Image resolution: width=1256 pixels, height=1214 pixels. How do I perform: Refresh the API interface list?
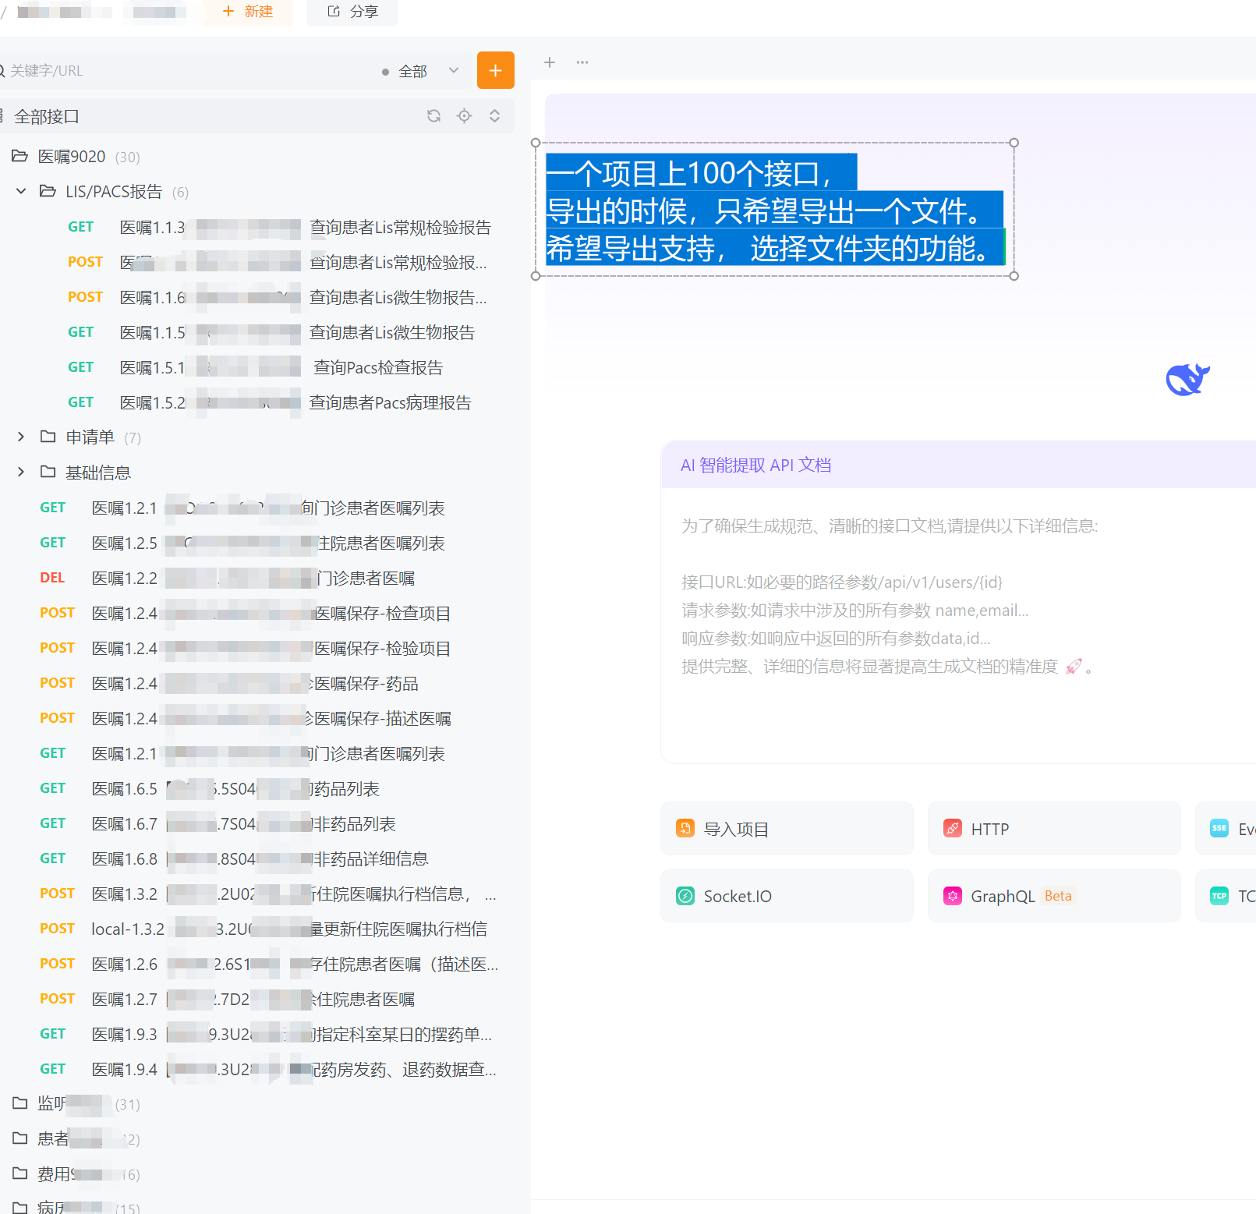433,115
